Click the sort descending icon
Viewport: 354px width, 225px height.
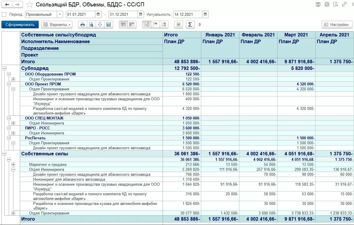click(164, 25)
